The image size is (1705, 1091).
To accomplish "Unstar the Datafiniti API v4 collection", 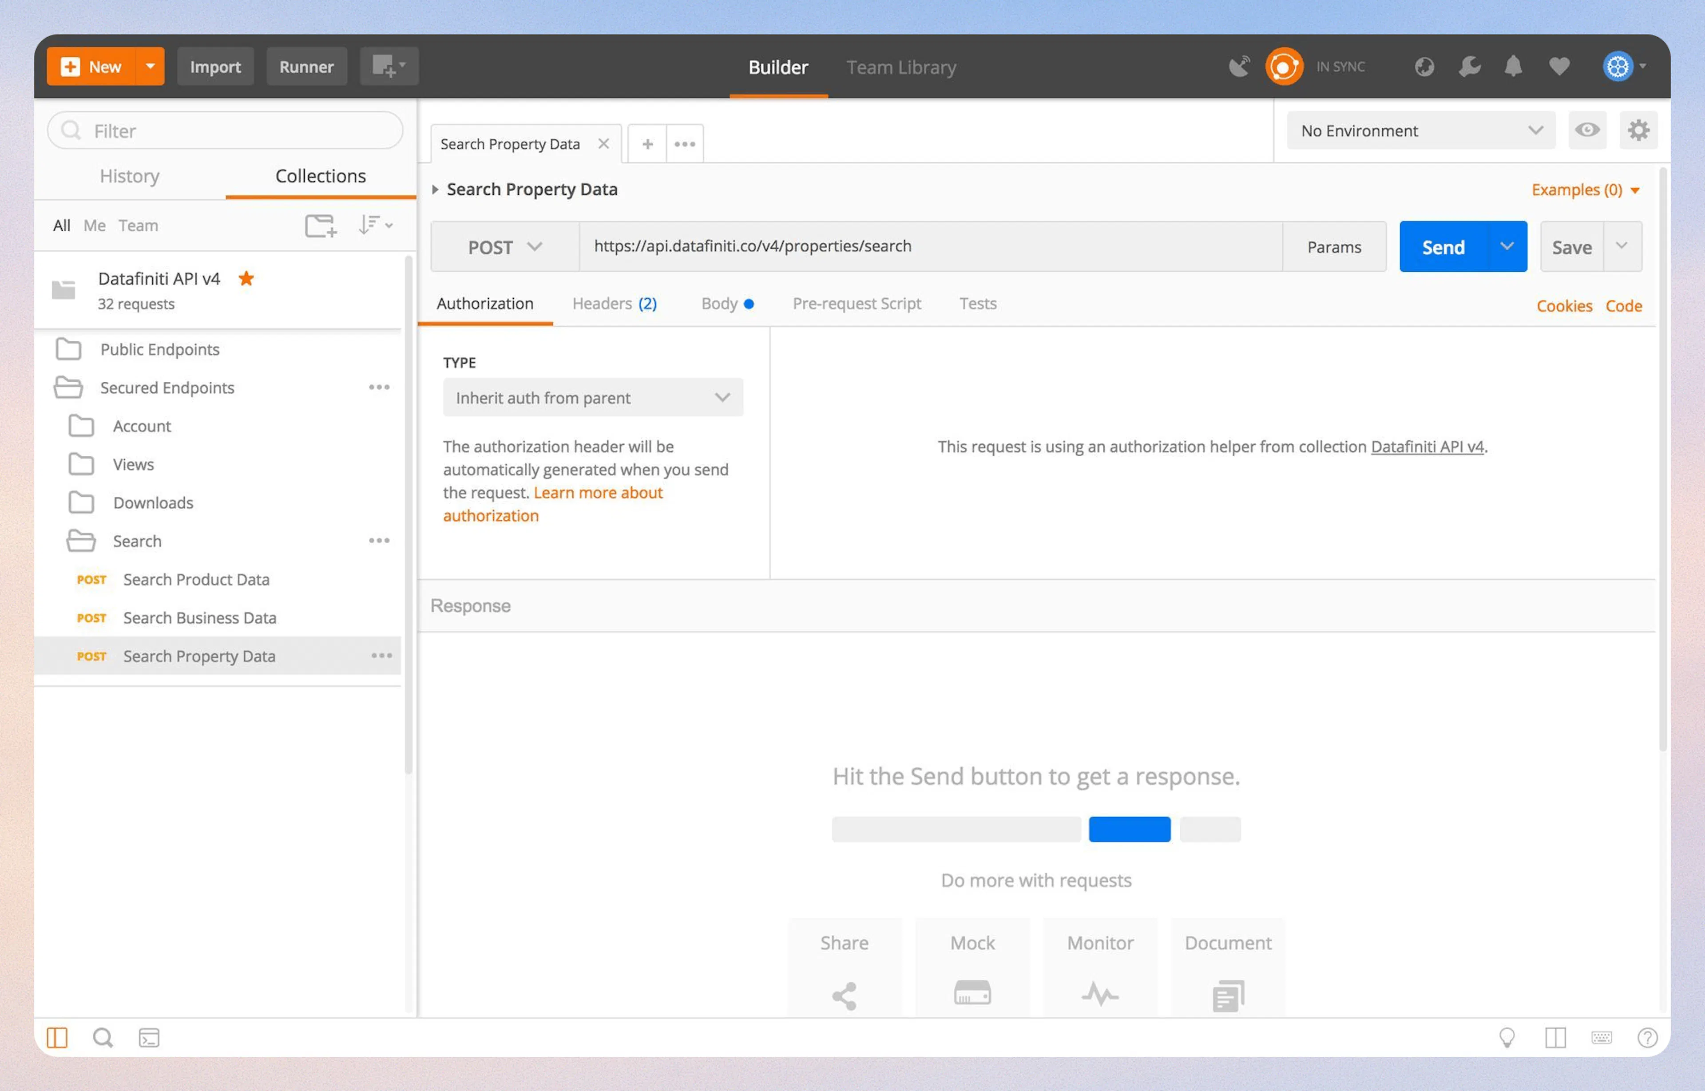I will tap(246, 278).
